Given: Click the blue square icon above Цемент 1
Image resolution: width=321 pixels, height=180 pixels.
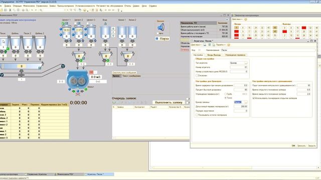Looking at the screenshot, I should click(67, 23).
